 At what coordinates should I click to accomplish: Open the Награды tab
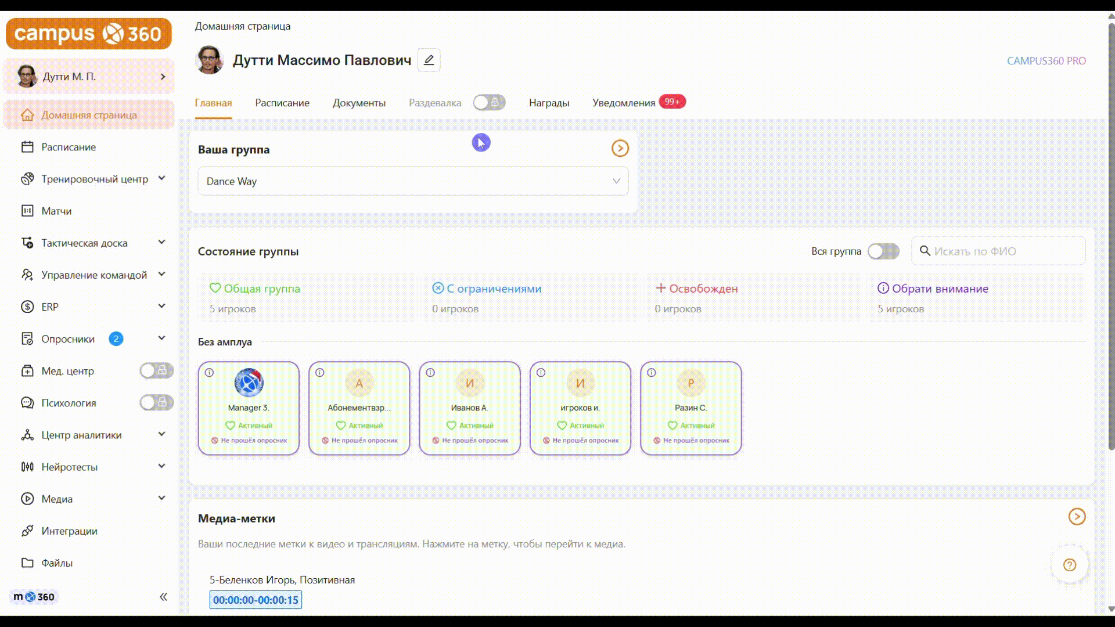pyautogui.click(x=549, y=103)
